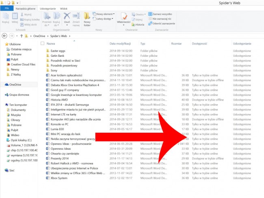Viewport: 264px width, 198px height.
Task: Go up one folder level arrow
Action: tap(22, 36)
